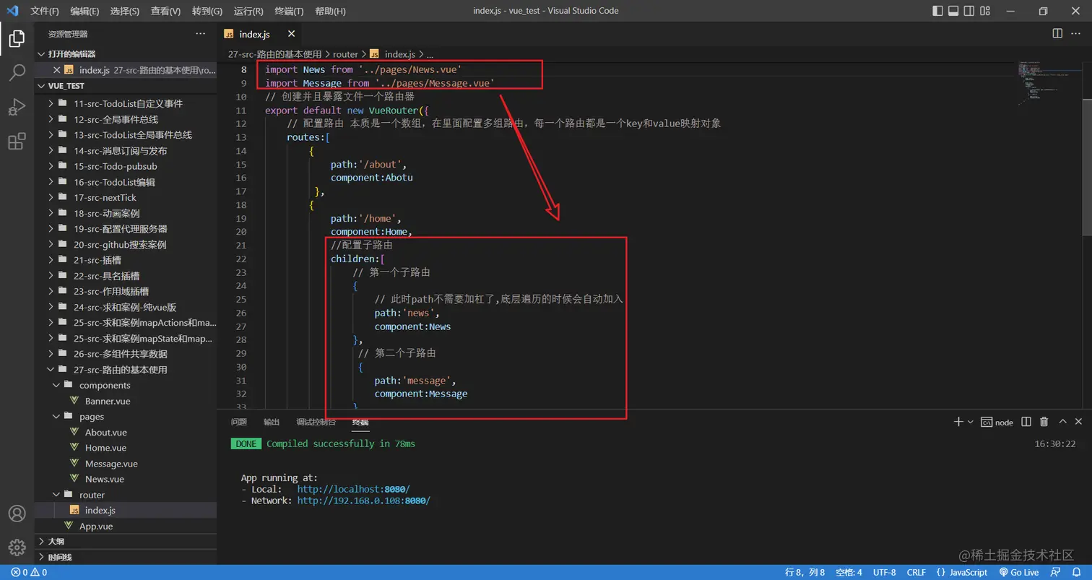Open feedback icon in status bar

(x=1057, y=572)
